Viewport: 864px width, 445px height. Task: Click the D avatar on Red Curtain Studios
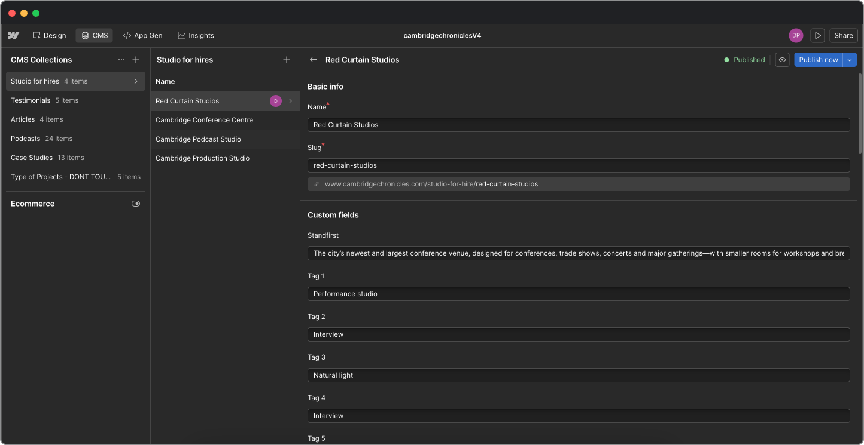pyautogui.click(x=276, y=101)
